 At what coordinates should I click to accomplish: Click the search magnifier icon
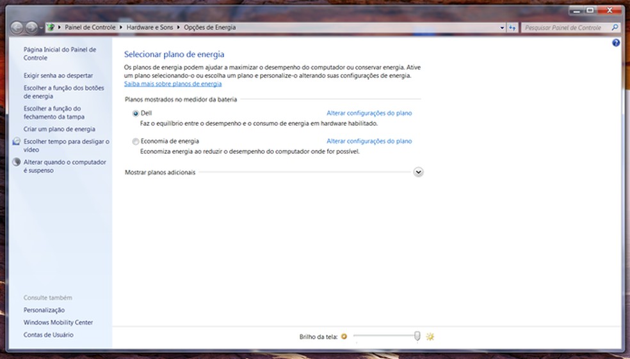pos(615,27)
